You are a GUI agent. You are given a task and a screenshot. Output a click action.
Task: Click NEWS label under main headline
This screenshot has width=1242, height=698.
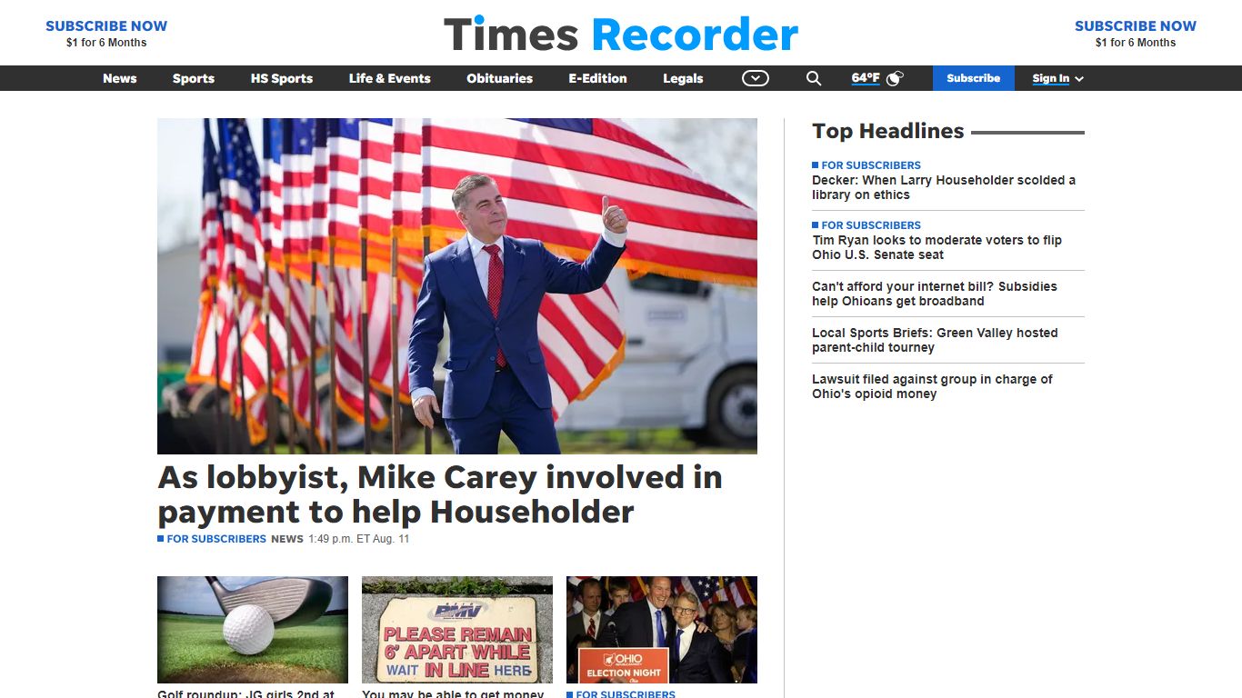pos(287,539)
